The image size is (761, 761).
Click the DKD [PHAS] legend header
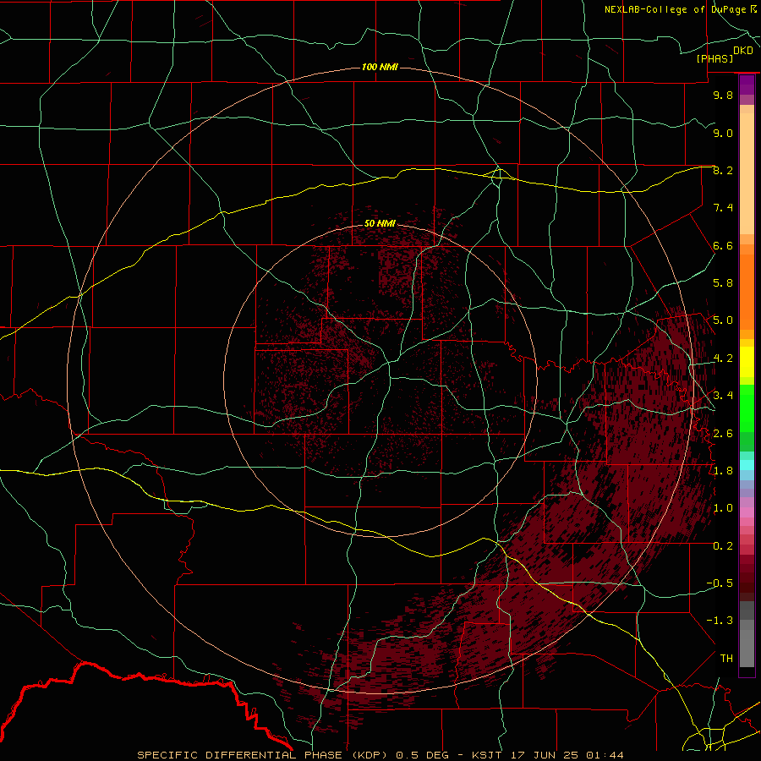tap(724, 55)
